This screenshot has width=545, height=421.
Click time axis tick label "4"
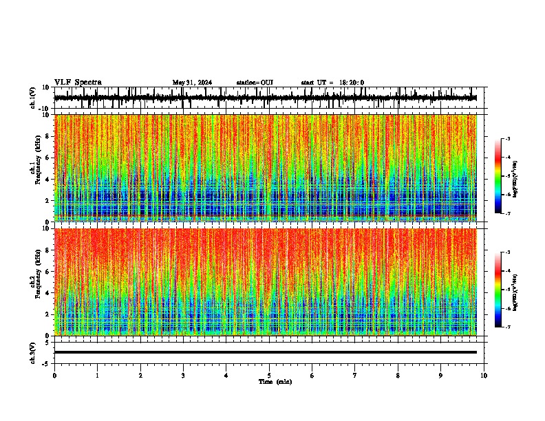point(226,376)
